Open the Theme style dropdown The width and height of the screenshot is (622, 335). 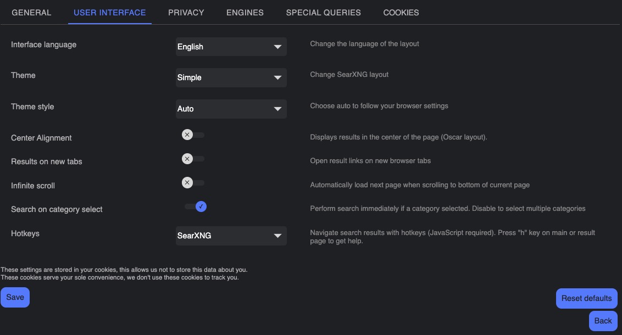[x=231, y=109]
